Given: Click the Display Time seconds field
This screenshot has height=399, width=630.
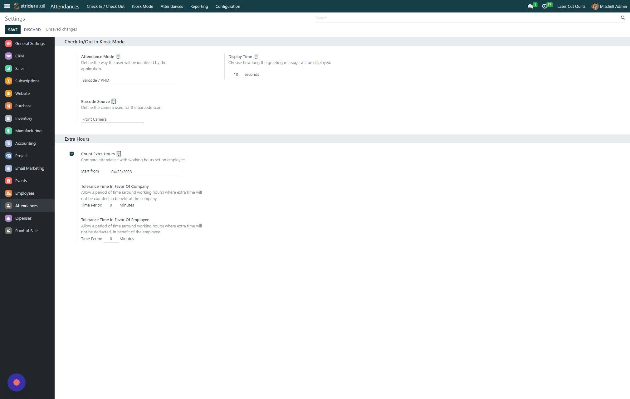Looking at the screenshot, I should (x=236, y=74).
